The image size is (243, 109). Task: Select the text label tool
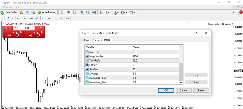click(x=3, y=18)
